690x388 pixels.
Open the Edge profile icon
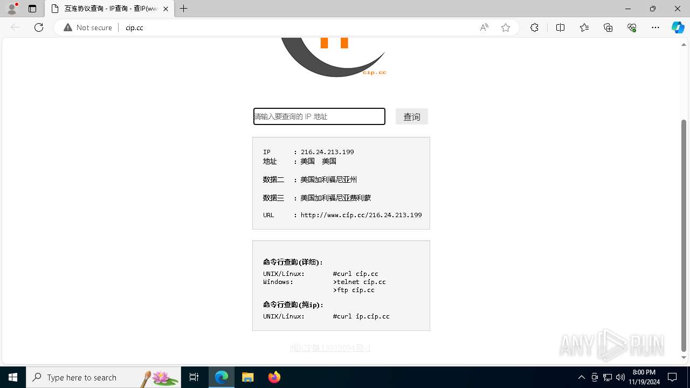[x=12, y=9]
